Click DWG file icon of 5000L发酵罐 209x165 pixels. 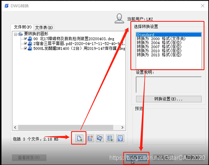[x=30, y=48]
